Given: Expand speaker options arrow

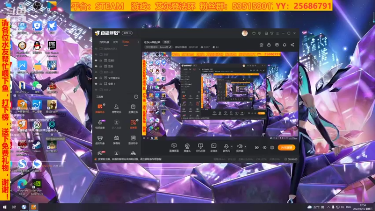Looking at the screenshot, I should click(245, 147).
